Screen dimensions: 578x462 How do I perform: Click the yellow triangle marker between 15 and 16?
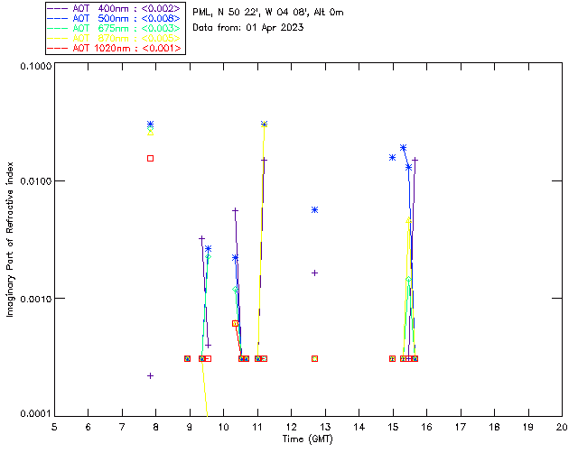408,220
